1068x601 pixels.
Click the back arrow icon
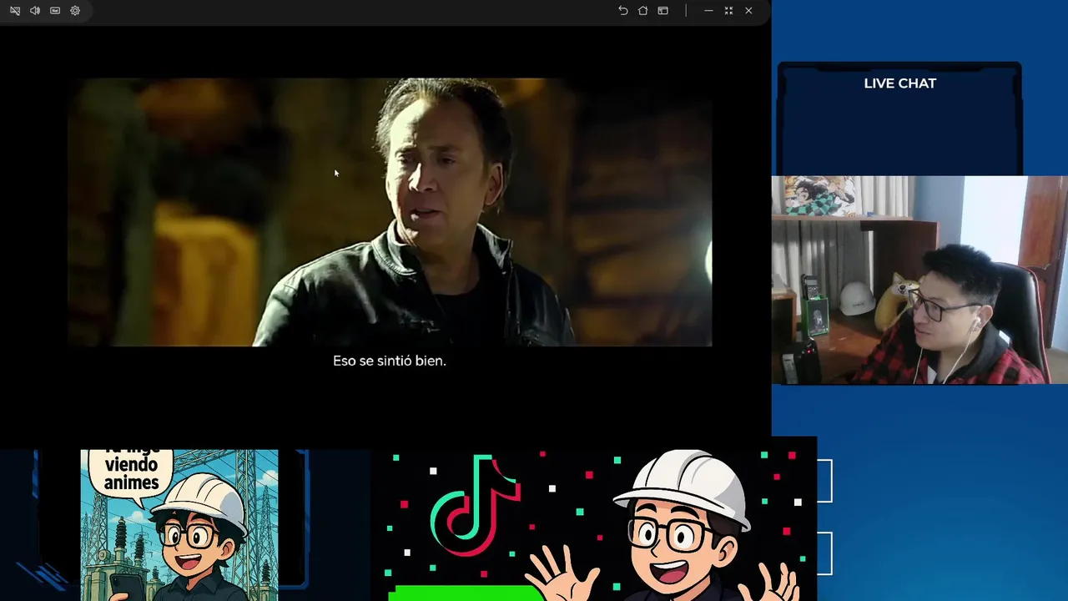pos(622,11)
